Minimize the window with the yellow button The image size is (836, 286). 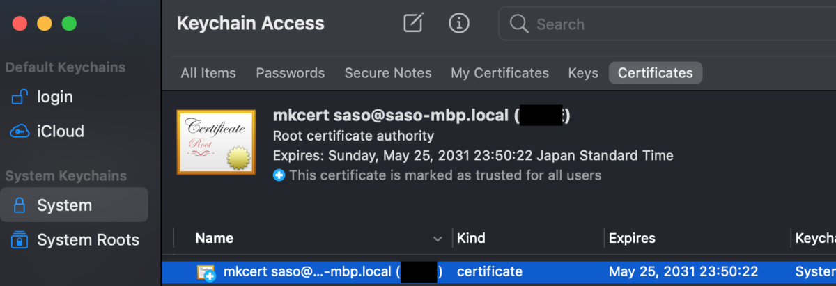coord(44,24)
